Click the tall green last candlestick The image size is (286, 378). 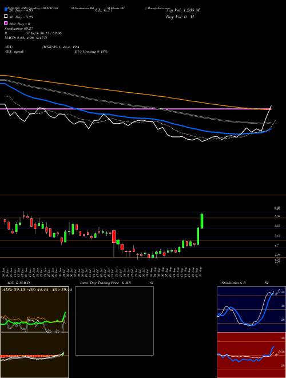(x=202, y=221)
